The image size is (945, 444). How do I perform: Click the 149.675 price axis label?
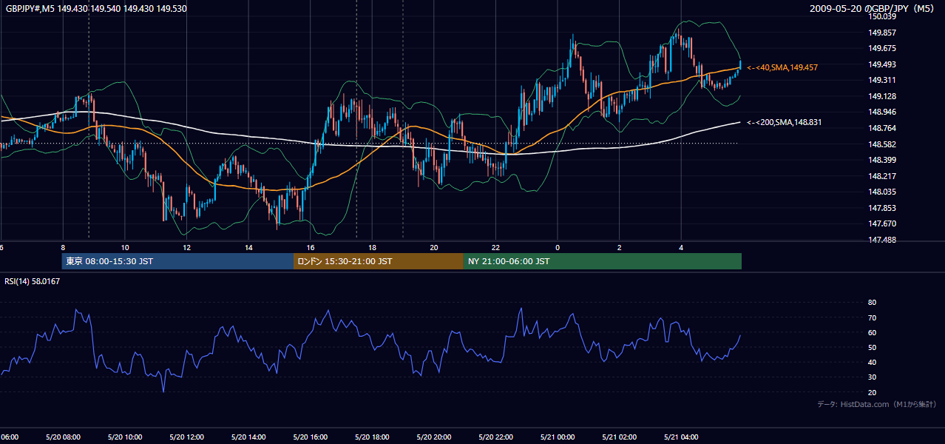pos(882,48)
